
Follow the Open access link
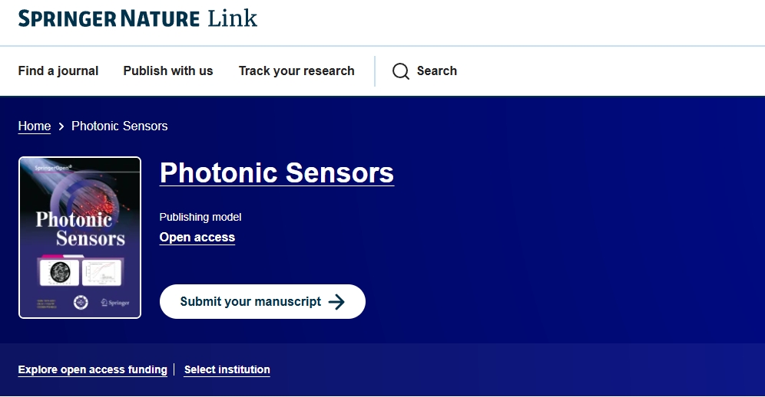(x=197, y=238)
